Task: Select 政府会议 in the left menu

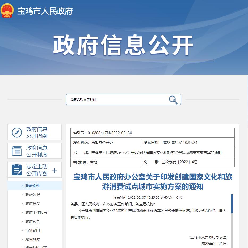Action: click(32, 203)
